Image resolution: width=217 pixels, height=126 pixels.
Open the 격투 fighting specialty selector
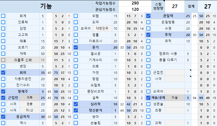(x=29, y=98)
